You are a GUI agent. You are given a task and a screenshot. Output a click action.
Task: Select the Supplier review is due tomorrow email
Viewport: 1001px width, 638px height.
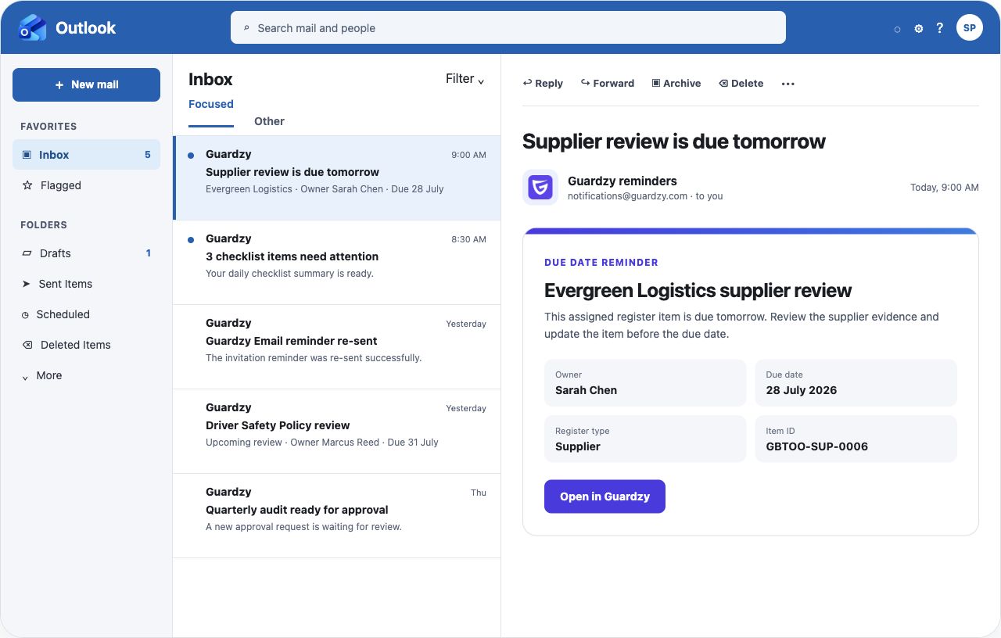336,178
